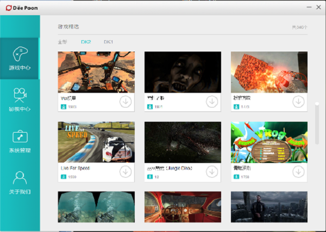Click the vertical scrollbar handle
Image resolution: width=326 pixels, height=232 pixels.
317,122
